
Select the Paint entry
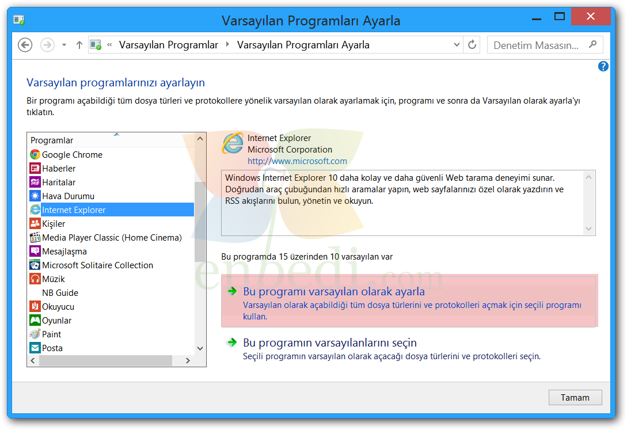pos(111,334)
